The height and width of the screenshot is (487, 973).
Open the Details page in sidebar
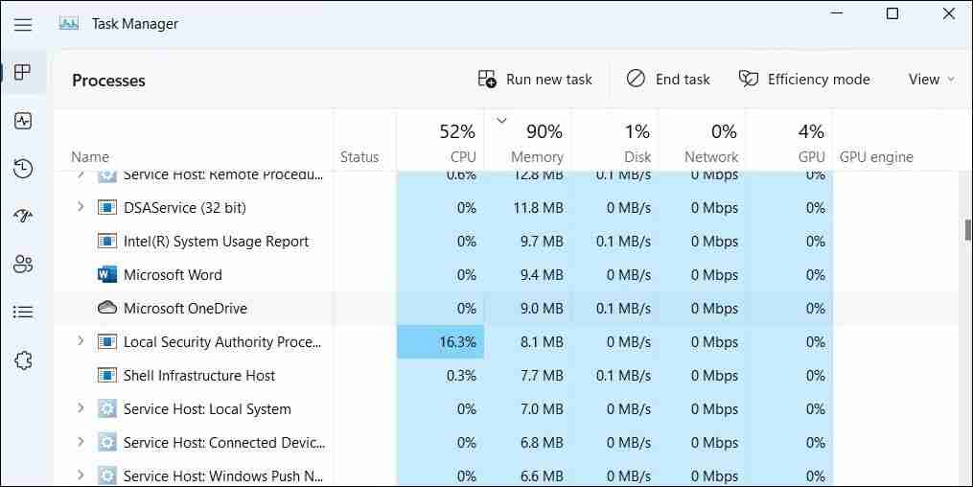pos(23,313)
